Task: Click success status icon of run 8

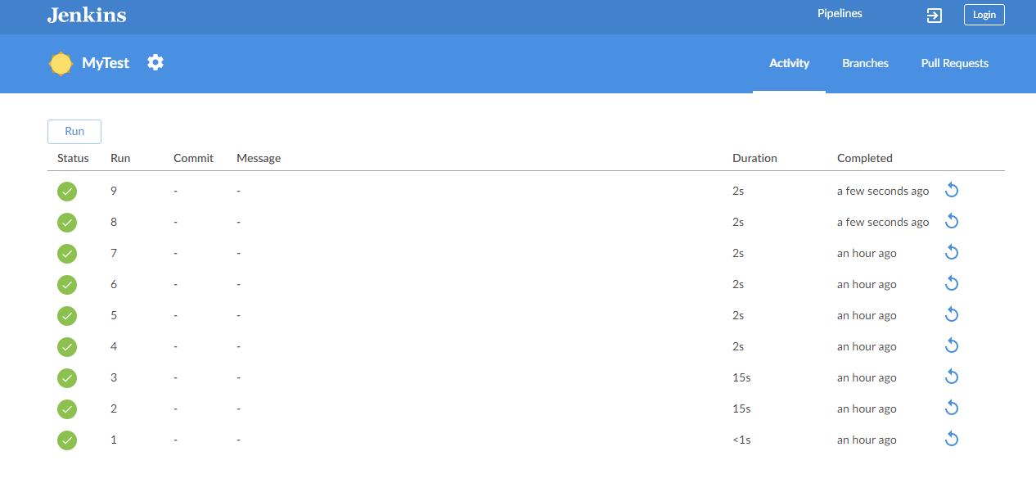Action: [67, 222]
